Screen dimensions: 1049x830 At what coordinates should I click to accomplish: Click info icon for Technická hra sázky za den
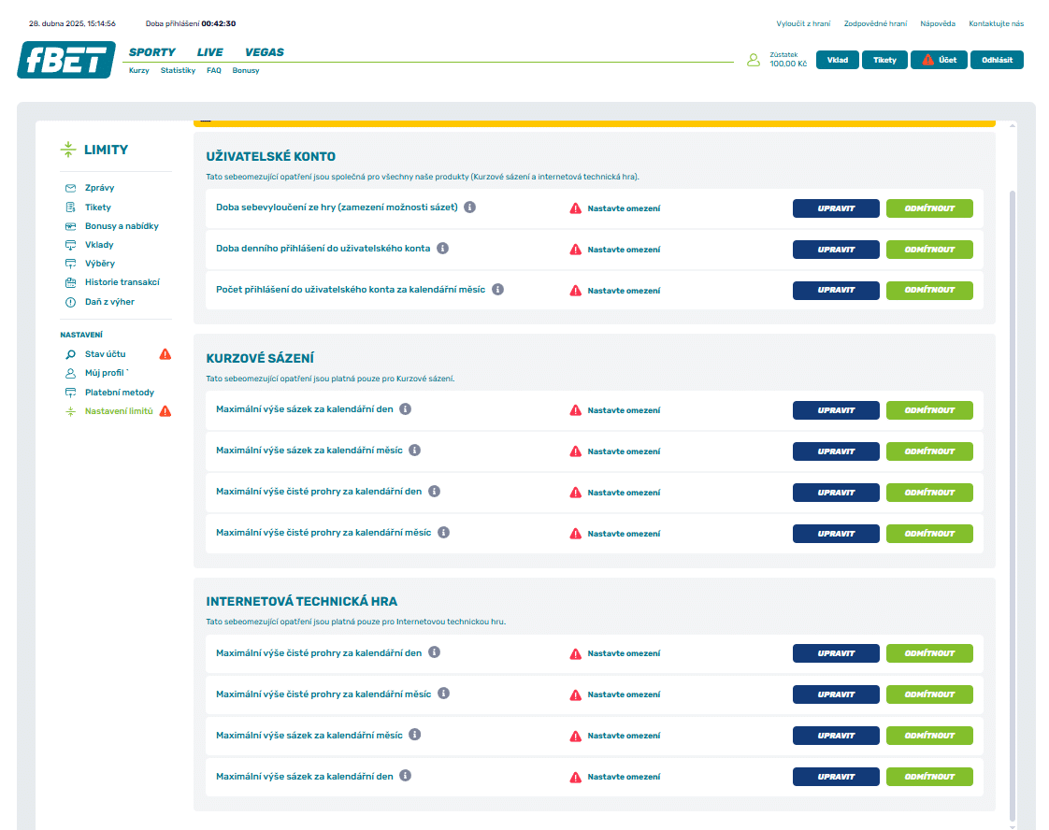click(x=405, y=776)
